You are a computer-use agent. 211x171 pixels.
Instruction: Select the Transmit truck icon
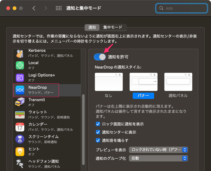20,102
